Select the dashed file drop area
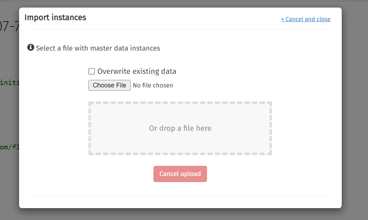 (x=180, y=128)
